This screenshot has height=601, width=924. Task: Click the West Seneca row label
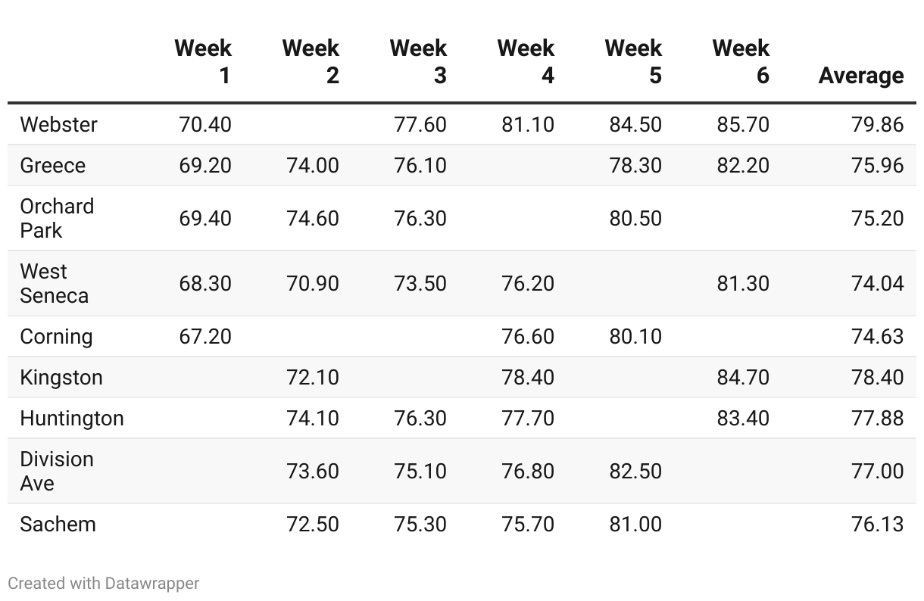[x=54, y=283]
